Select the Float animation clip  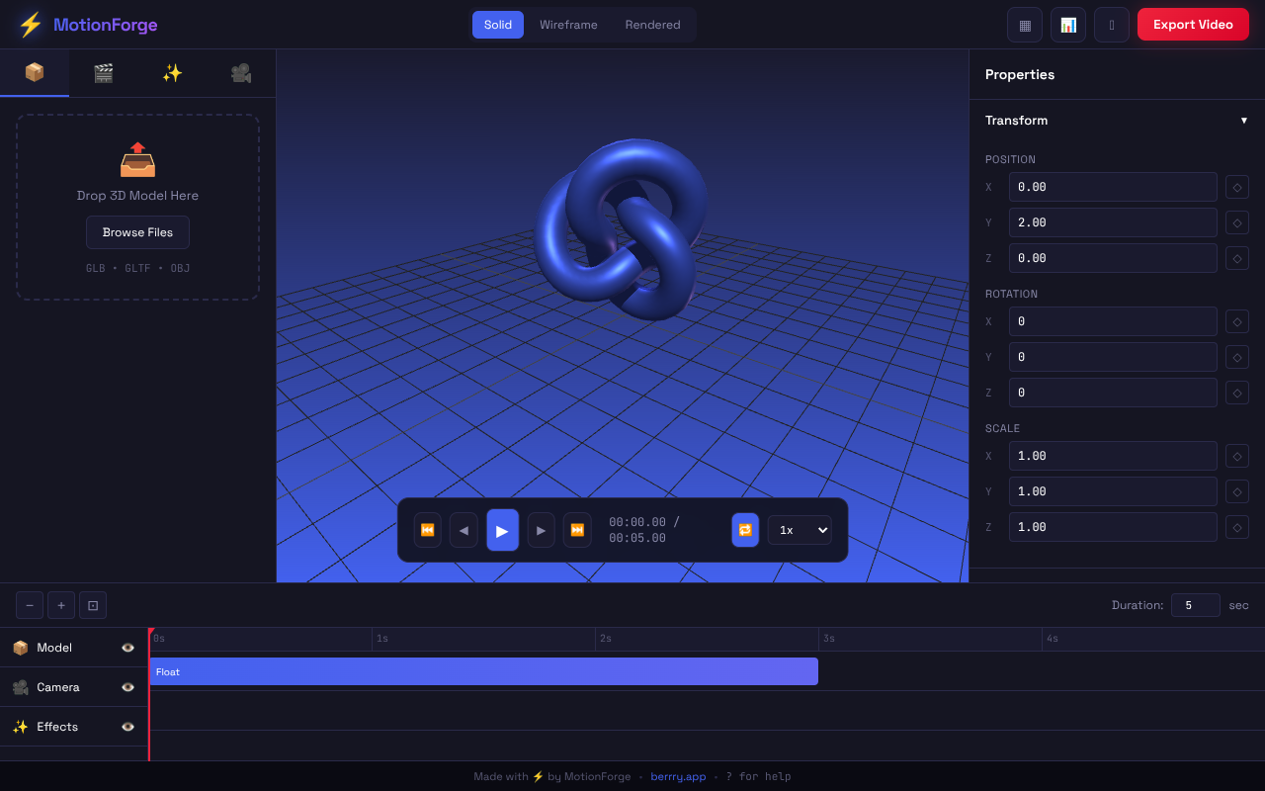coord(483,671)
